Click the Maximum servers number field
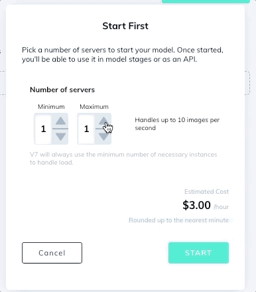The height and width of the screenshot is (292, 256). pyautogui.click(x=86, y=129)
